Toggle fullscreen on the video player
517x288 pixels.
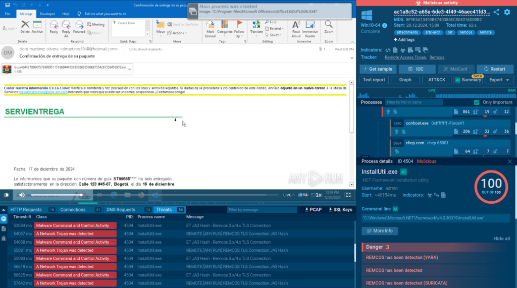click(348, 195)
